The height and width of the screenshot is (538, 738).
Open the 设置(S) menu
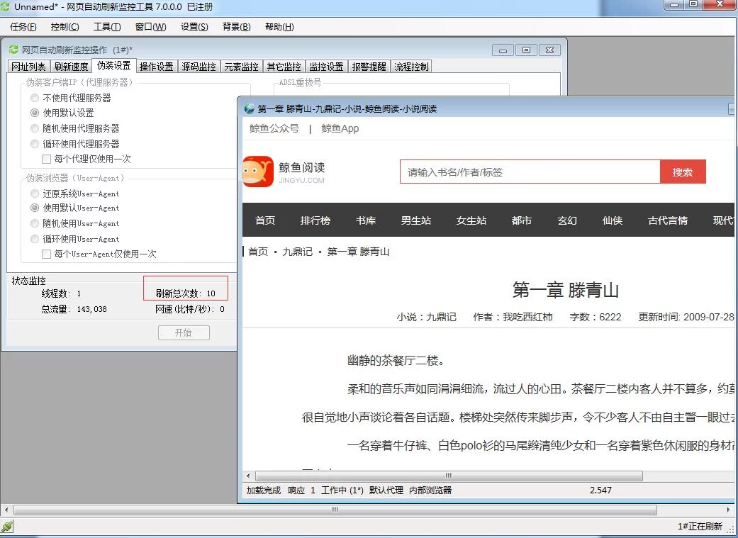(194, 27)
